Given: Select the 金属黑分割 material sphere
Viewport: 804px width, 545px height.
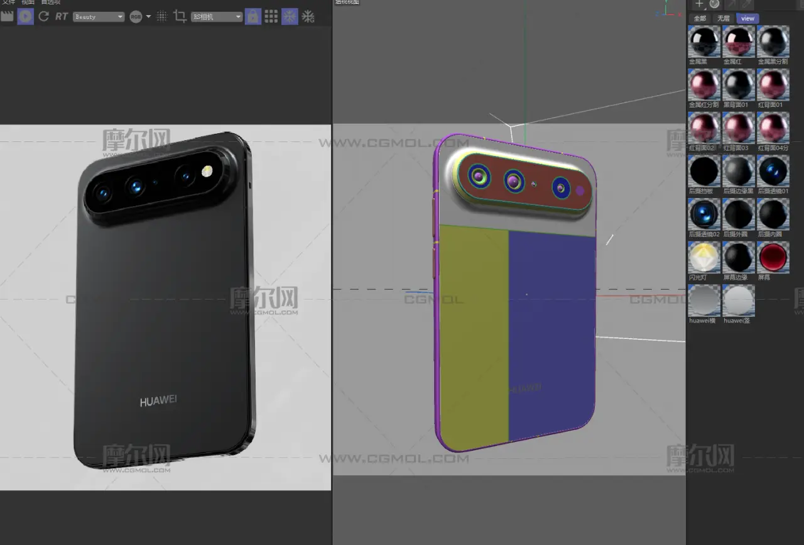Looking at the screenshot, I should [773, 41].
